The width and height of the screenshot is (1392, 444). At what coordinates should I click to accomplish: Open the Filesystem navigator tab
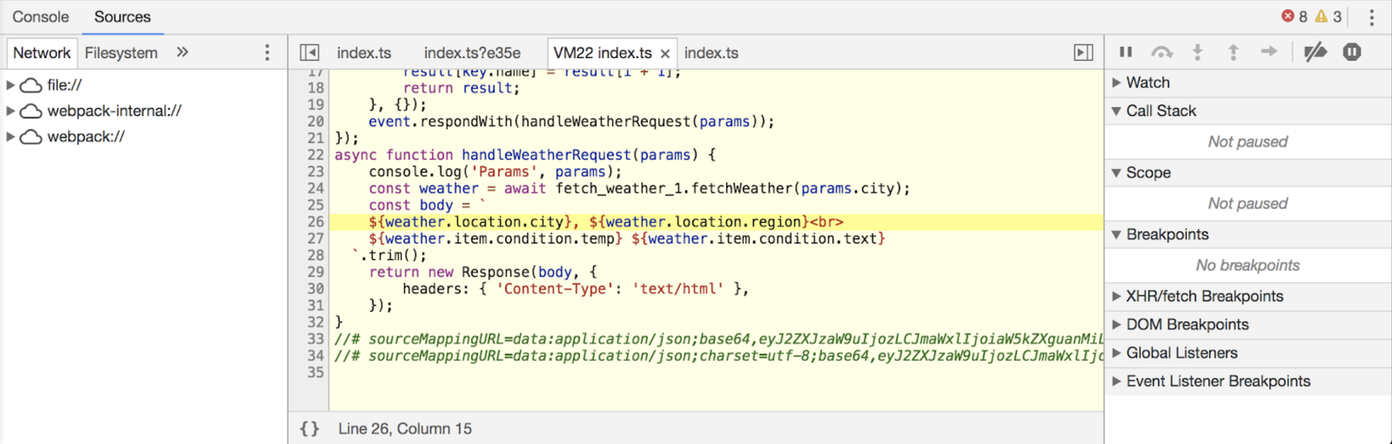(121, 53)
